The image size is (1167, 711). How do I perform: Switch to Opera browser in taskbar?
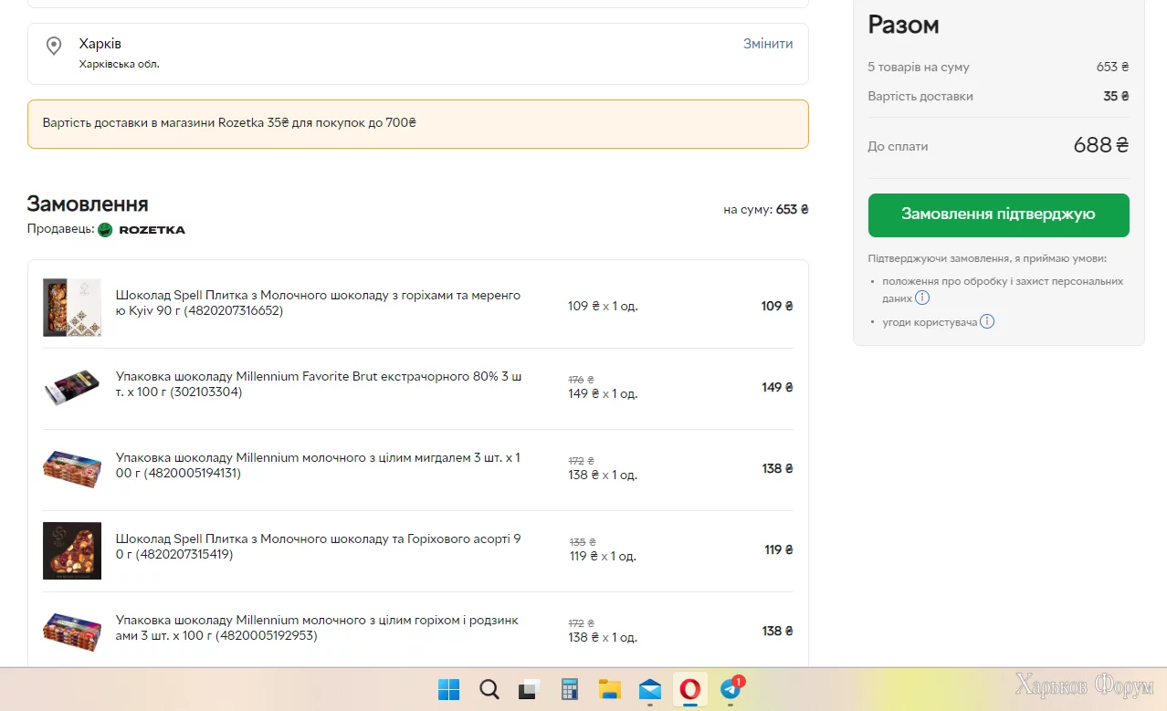point(690,689)
